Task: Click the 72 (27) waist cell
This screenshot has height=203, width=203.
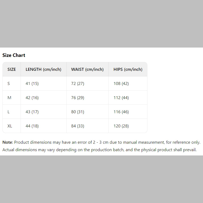Action: 77,84
